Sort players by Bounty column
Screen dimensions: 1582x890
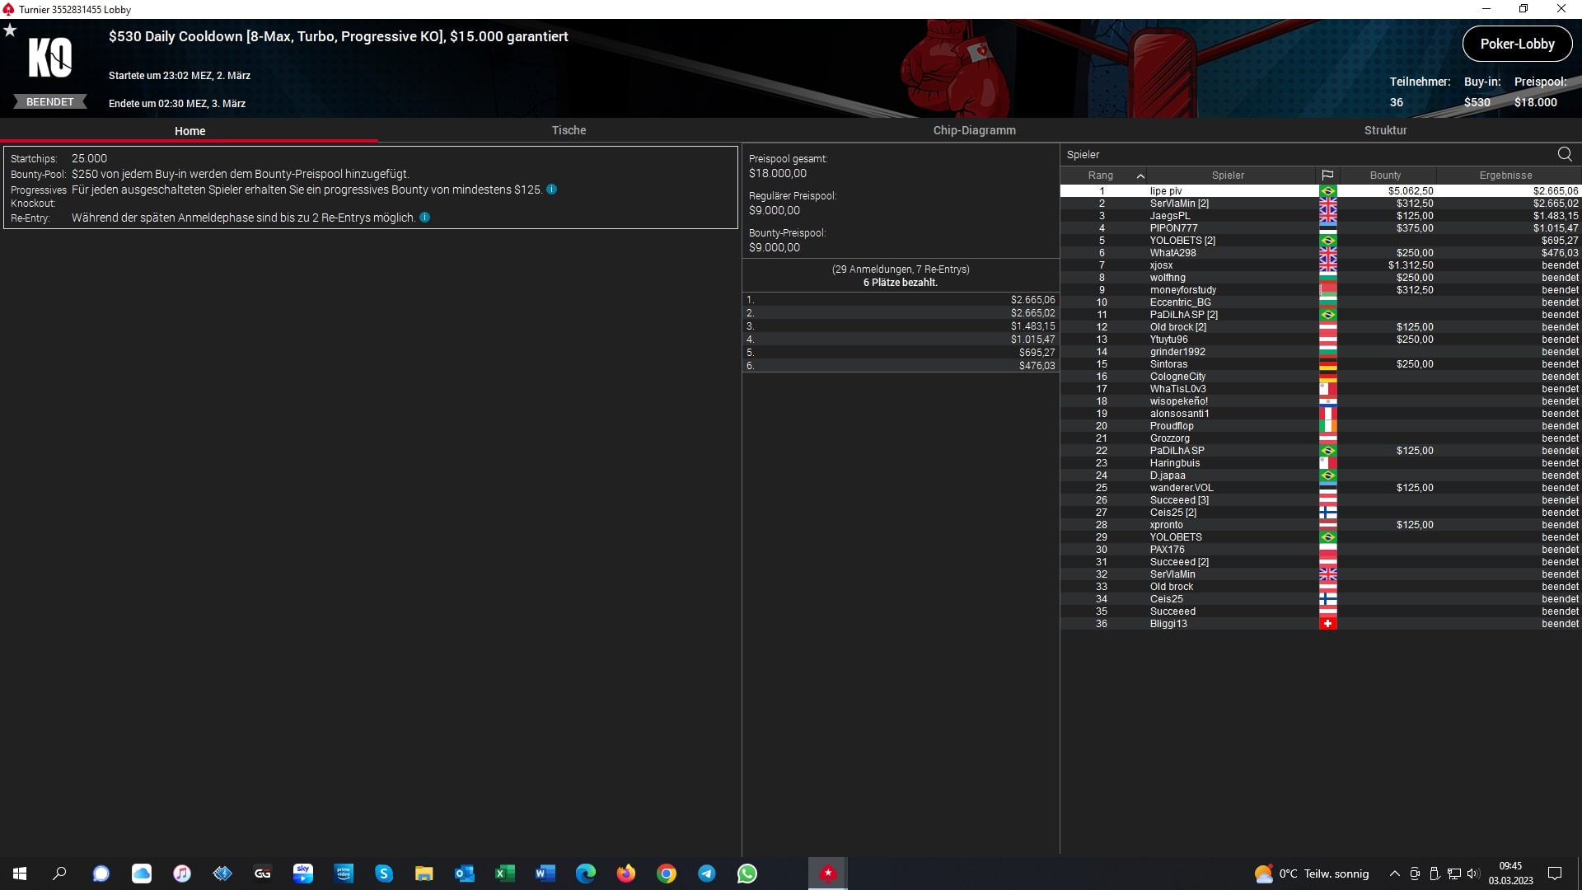[1385, 176]
